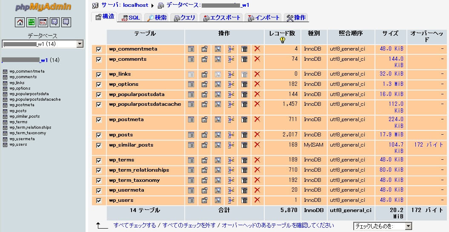Open structure icon for wp_comments
Image resolution: width=449 pixels, height=232 pixels.
click(204, 59)
